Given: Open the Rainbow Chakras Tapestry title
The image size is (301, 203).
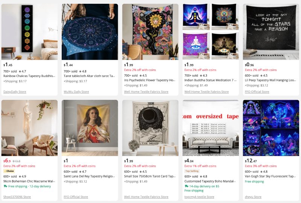Looking at the screenshot, I should [x=29, y=76].
